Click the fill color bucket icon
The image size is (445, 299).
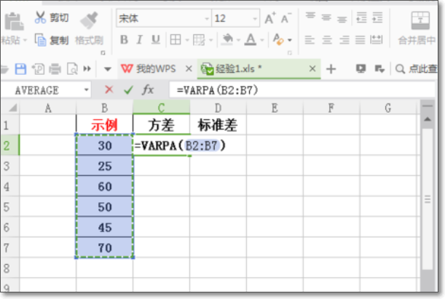click(227, 40)
